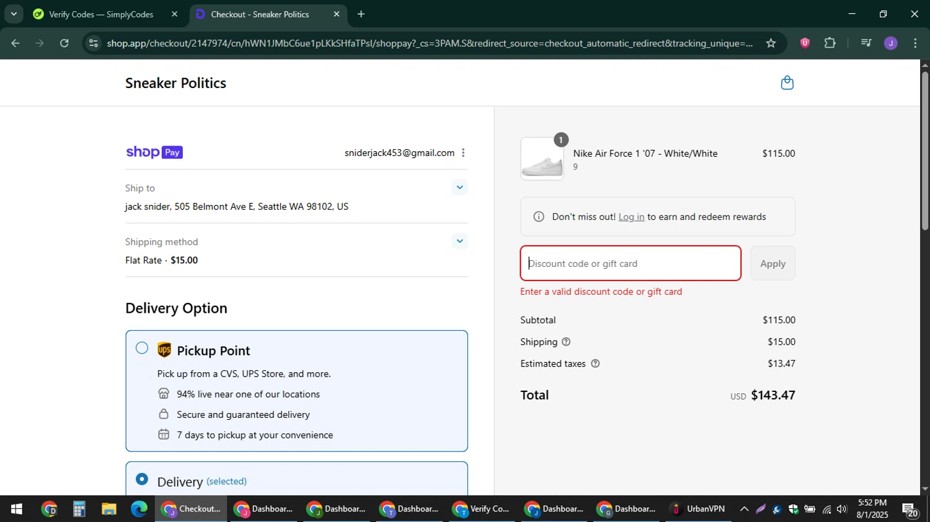Screen dimensions: 930x522
Task: Click the email sniderjack453@gmail.com
Action: [x=399, y=153]
